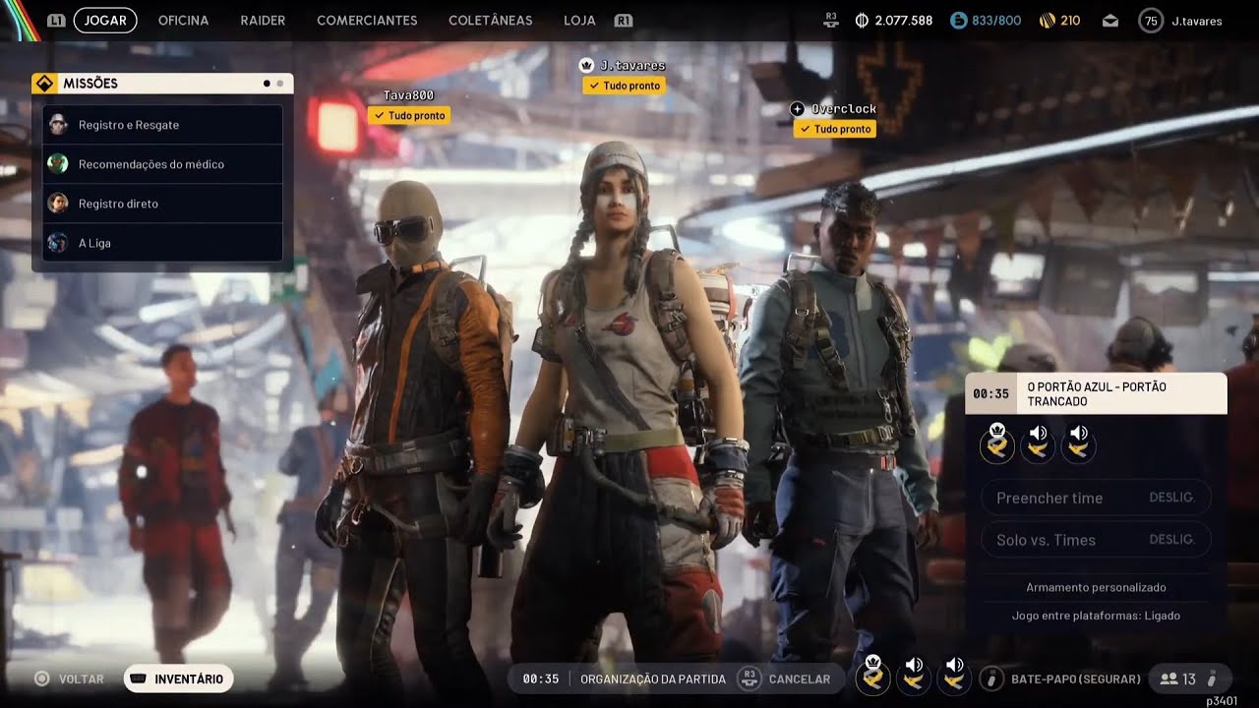This screenshot has width=1259, height=708.
Task: Click the 00:35 timer in the match panel
Action: point(990,393)
